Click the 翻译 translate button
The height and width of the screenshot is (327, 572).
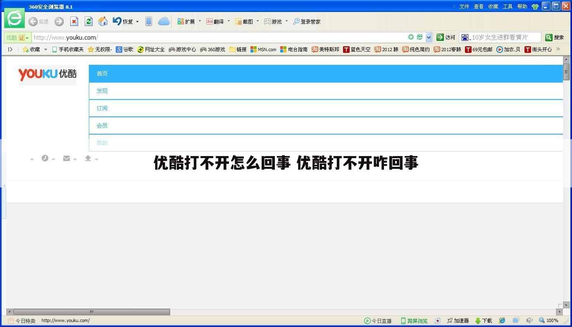pos(215,21)
